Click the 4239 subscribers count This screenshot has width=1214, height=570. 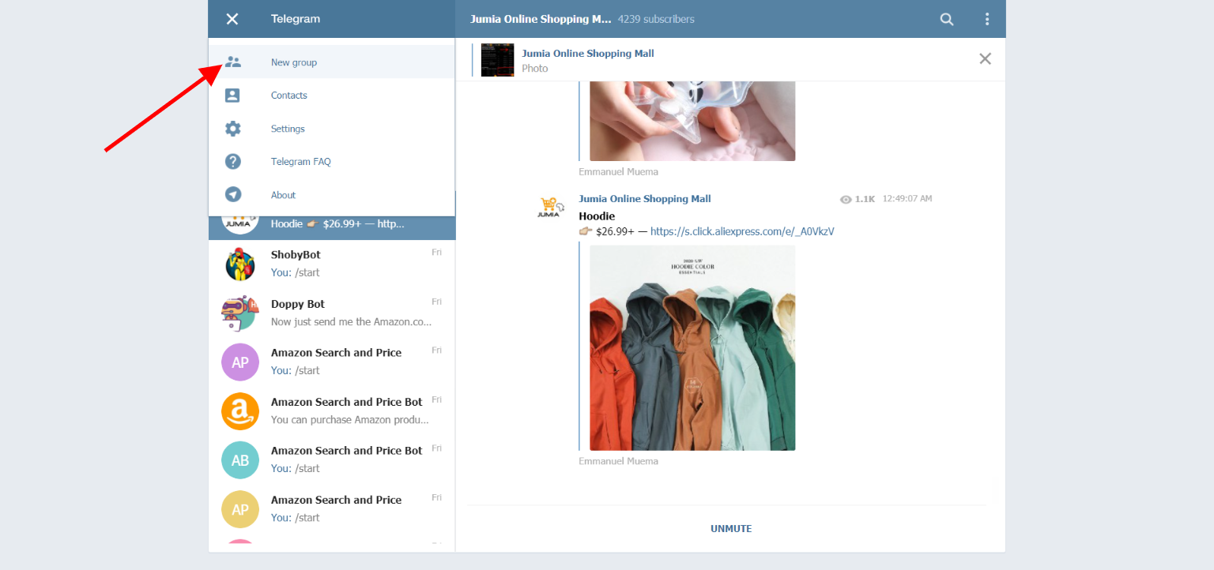point(656,19)
